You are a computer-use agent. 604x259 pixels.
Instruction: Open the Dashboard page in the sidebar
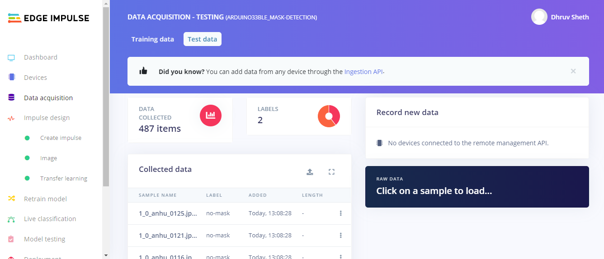click(x=40, y=57)
